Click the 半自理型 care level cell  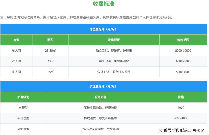(23, 118)
